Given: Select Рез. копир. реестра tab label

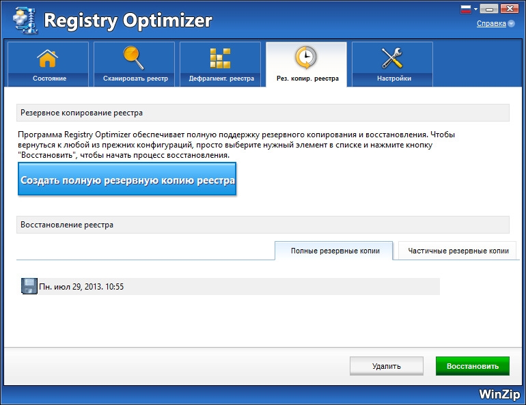Looking at the screenshot, I should pos(307,79).
